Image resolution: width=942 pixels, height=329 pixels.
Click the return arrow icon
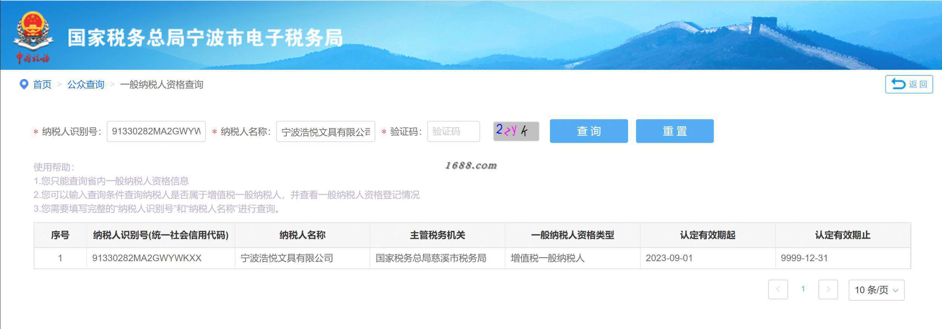pyautogui.click(x=898, y=84)
